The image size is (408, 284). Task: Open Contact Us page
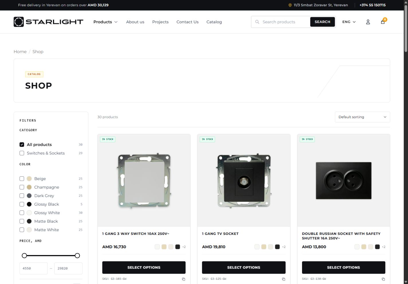[188, 22]
